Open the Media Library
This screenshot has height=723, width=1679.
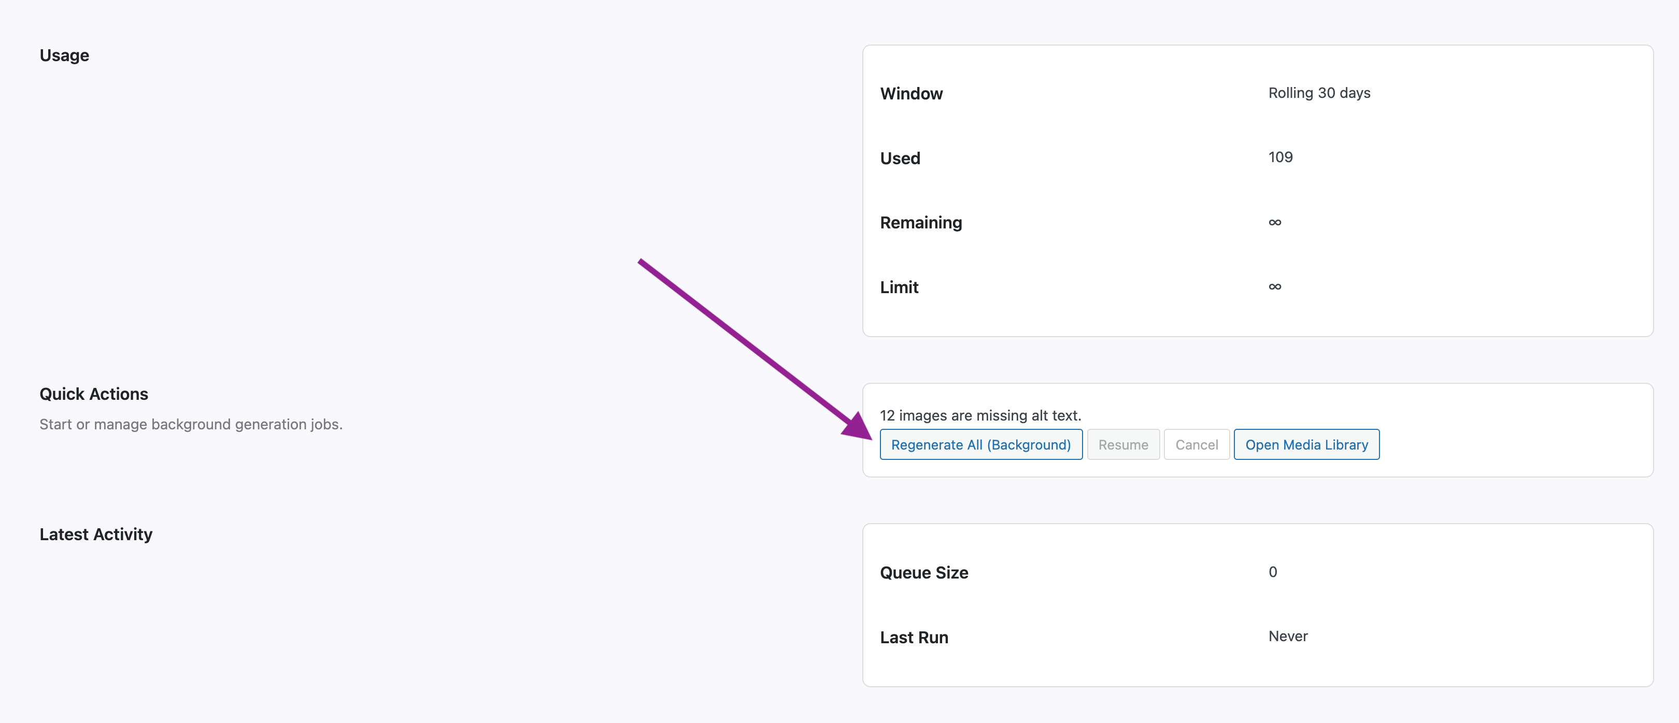coord(1306,444)
